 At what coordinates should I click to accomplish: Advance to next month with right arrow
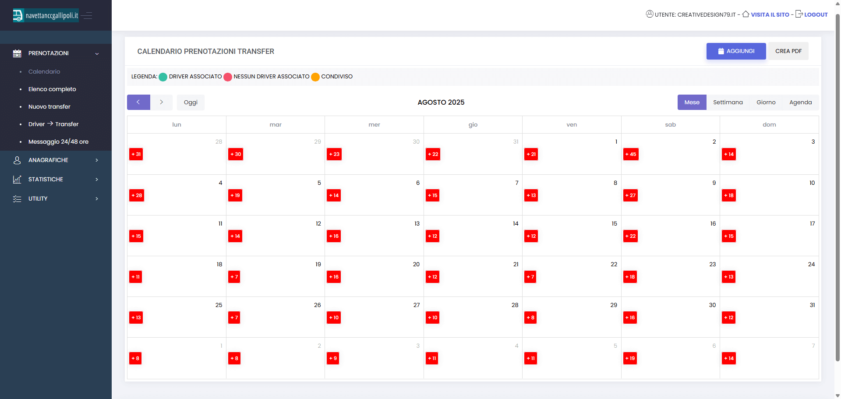[x=161, y=102]
